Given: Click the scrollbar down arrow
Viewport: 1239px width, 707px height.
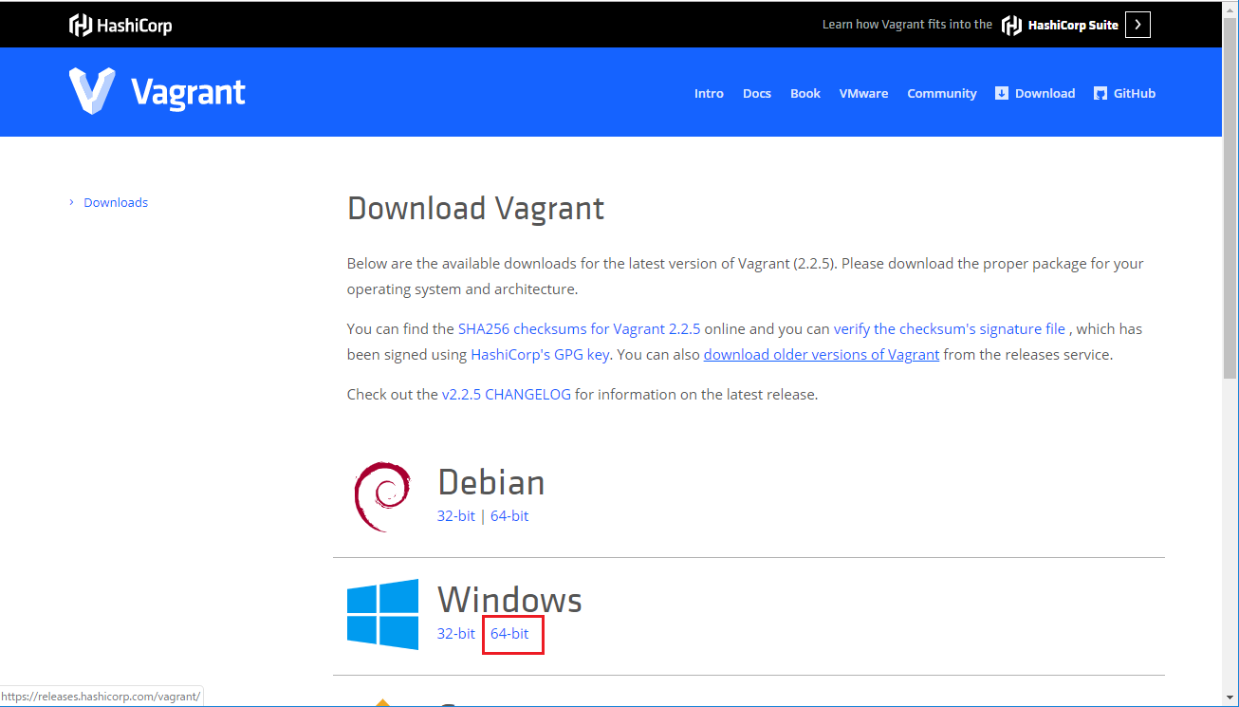Looking at the screenshot, I should [1230, 697].
